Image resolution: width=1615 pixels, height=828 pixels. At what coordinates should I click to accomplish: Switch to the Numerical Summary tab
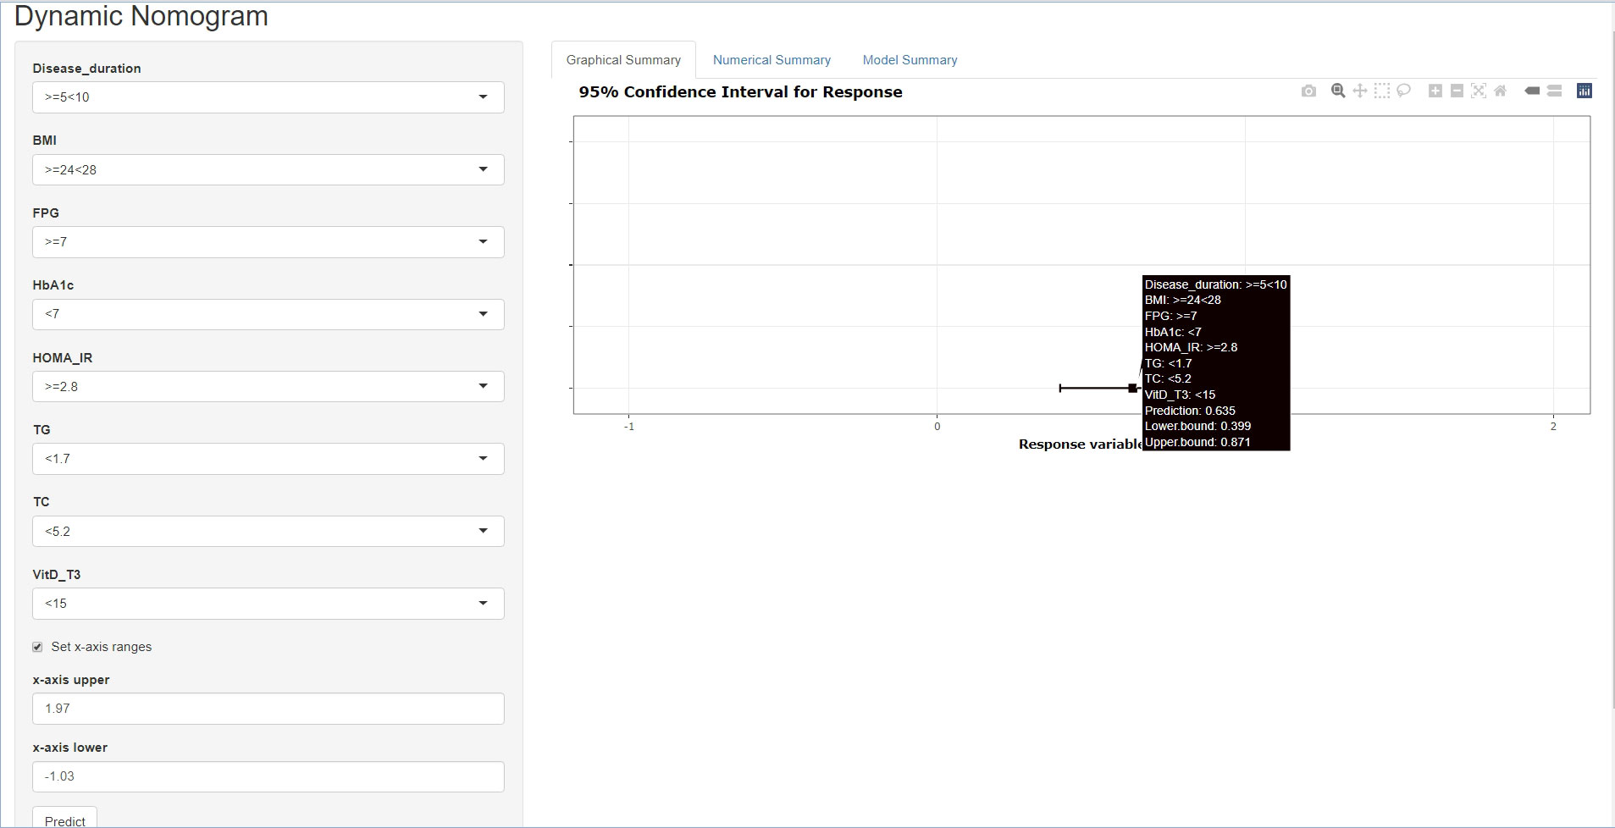(x=772, y=60)
